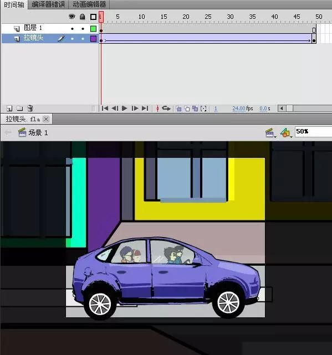
Task: Toggle visibility dot for 图层 1
Action: coord(72,29)
